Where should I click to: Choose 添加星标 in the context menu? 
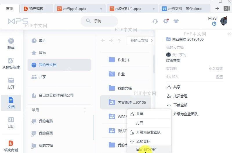point(149,142)
